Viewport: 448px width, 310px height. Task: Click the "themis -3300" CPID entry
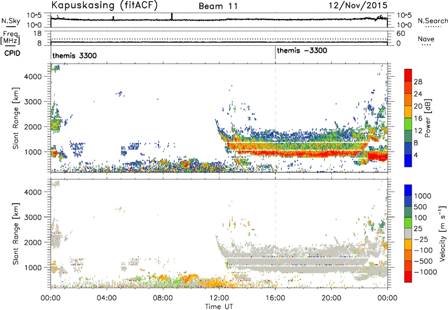(302, 50)
